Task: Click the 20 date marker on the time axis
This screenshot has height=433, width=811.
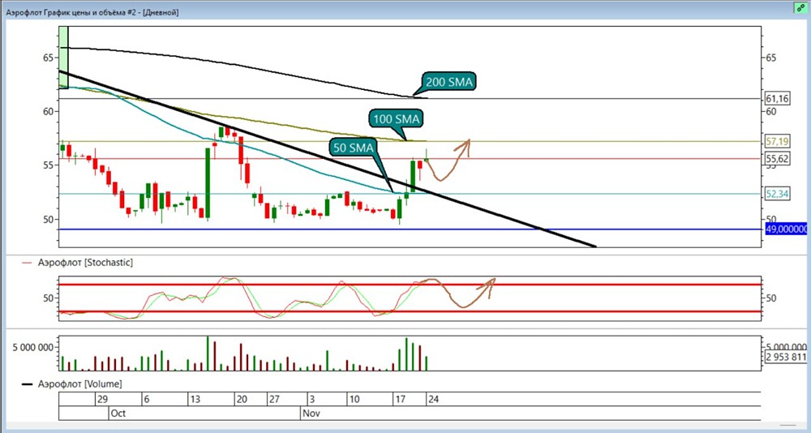Action: click(x=241, y=400)
